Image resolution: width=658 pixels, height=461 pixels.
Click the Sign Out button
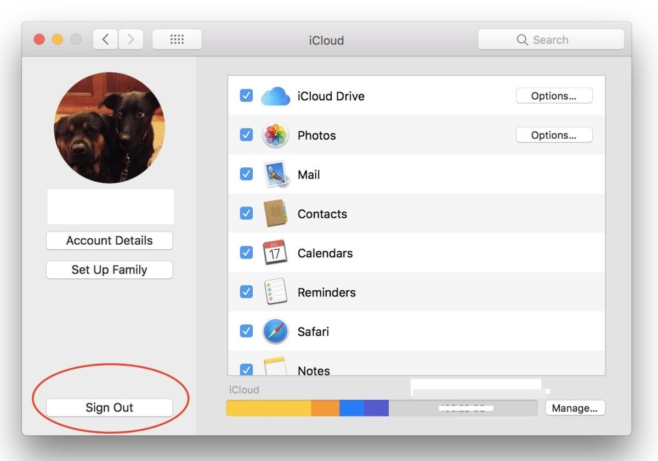coord(109,407)
